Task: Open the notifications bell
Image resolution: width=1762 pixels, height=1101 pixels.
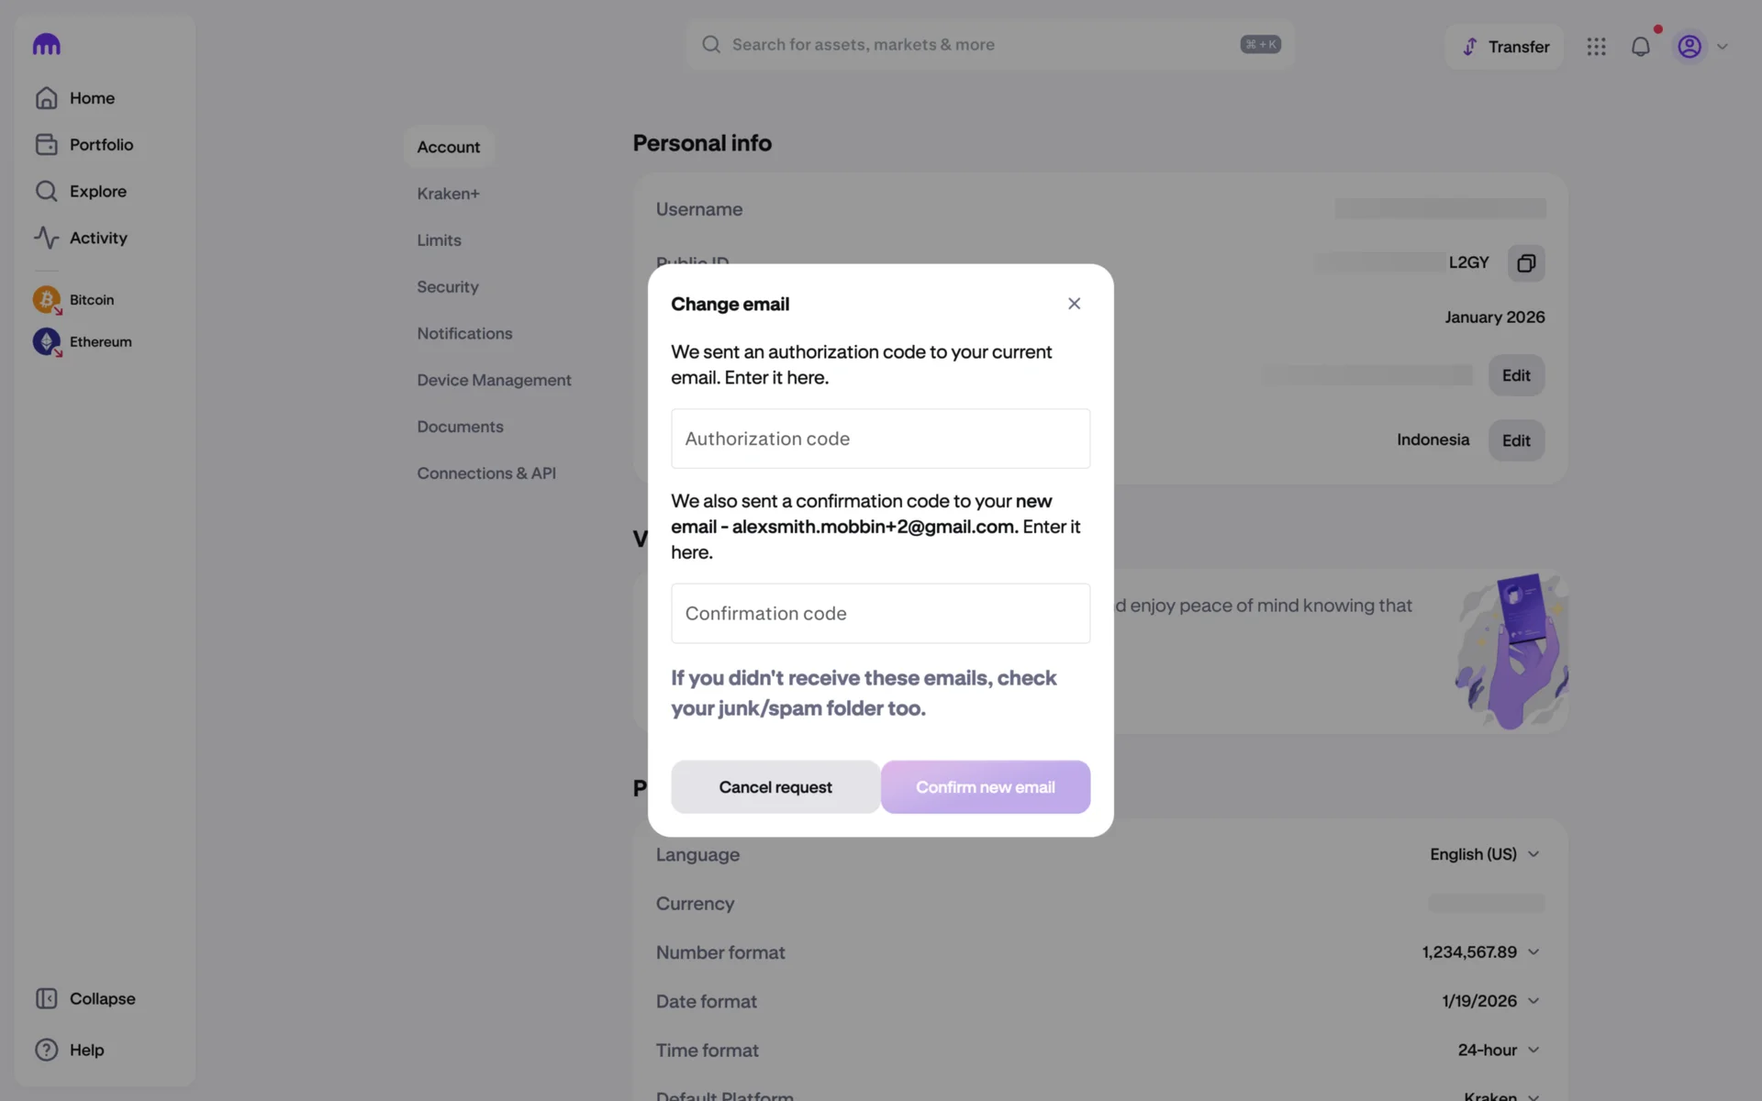Action: (1640, 47)
